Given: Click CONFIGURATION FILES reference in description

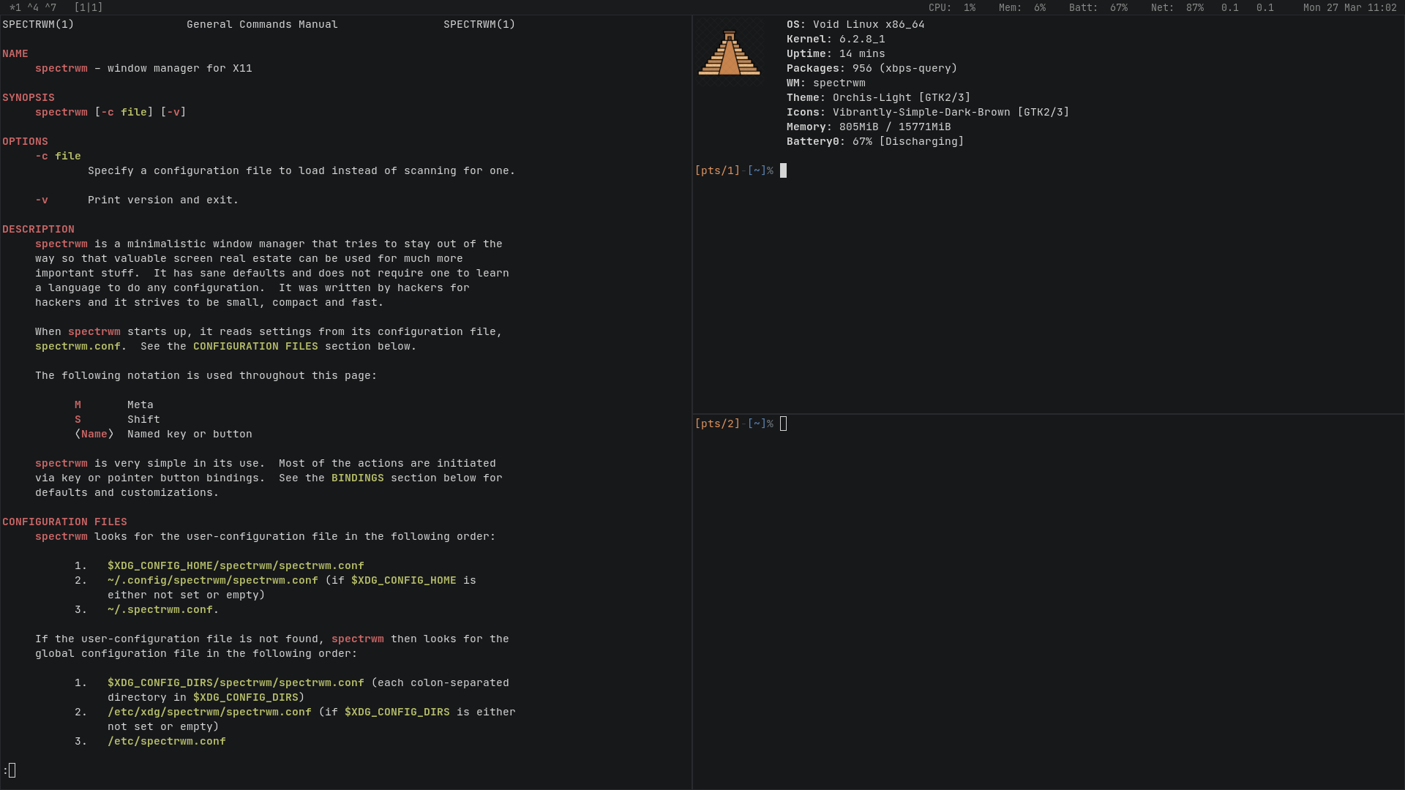Looking at the screenshot, I should pyautogui.click(x=255, y=346).
